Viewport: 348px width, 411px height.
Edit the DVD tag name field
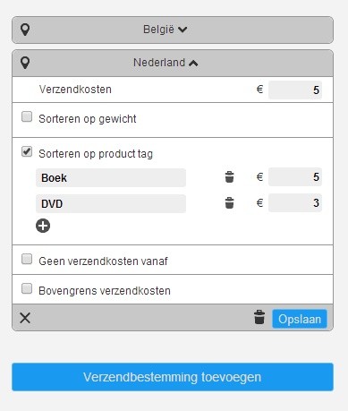point(111,204)
